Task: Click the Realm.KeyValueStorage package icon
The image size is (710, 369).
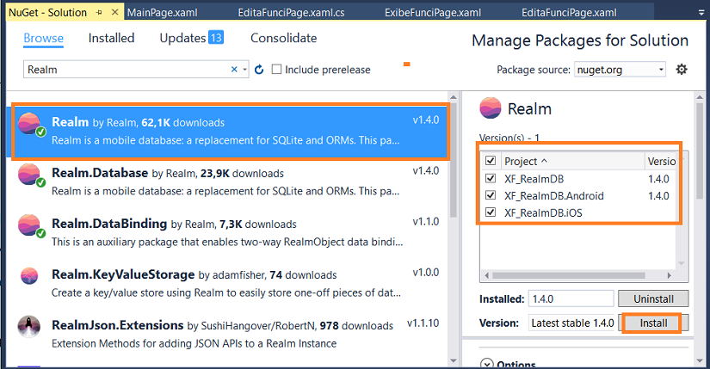Action: tap(29, 276)
